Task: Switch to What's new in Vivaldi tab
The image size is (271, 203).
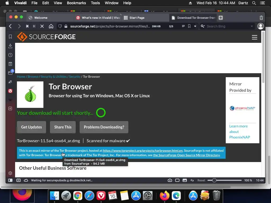Action: (x=98, y=18)
